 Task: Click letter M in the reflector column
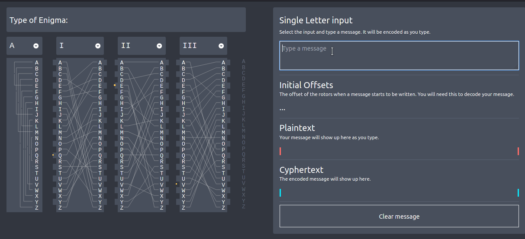(x=37, y=132)
